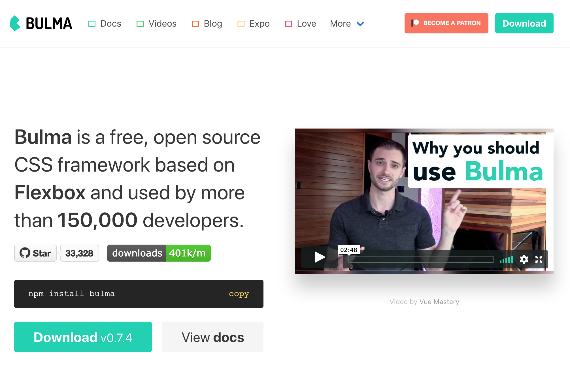Click the Bulma logo in the navbar

pyautogui.click(x=41, y=23)
